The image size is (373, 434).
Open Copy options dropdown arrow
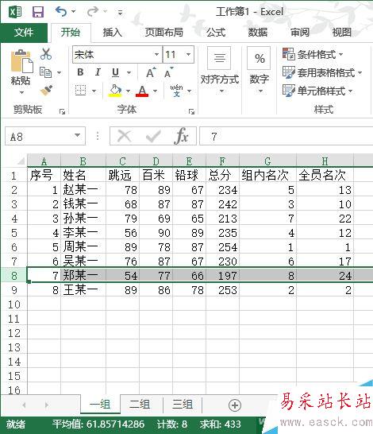tap(59, 73)
